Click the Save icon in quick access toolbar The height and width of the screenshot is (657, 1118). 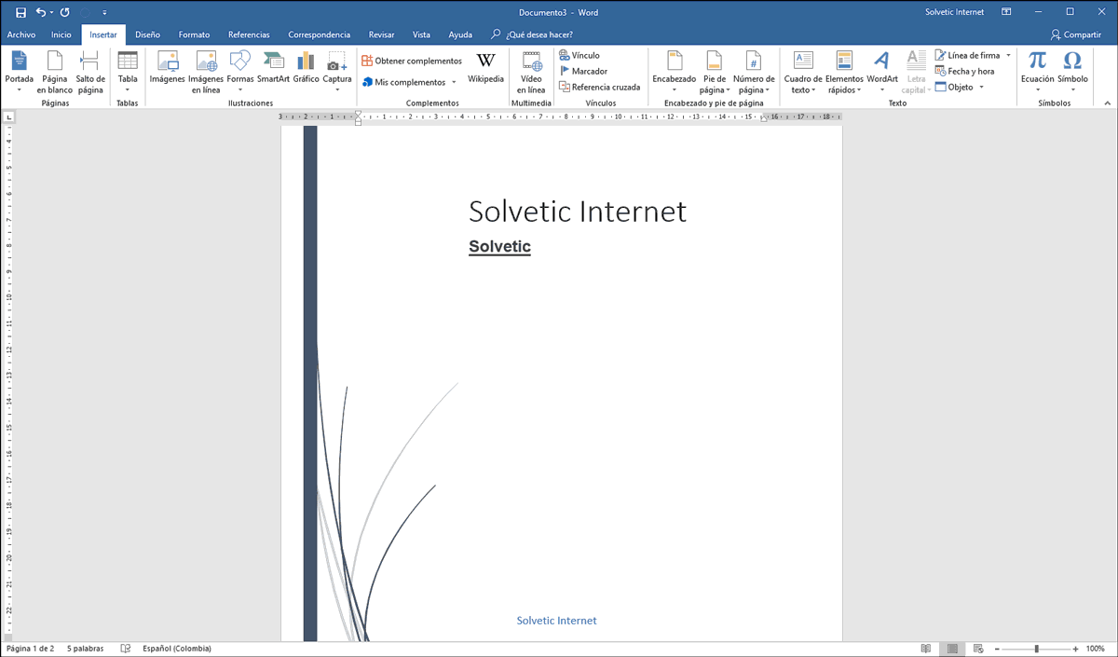click(x=20, y=12)
